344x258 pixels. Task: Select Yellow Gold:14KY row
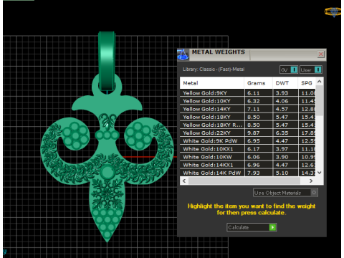click(247, 109)
